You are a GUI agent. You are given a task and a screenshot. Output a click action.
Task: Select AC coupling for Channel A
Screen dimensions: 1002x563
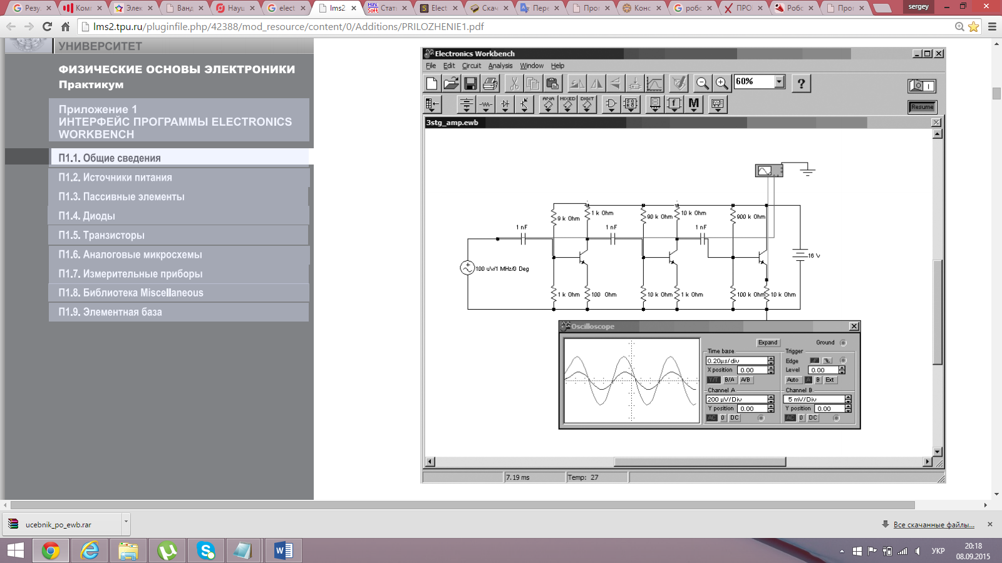click(x=711, y=418)
